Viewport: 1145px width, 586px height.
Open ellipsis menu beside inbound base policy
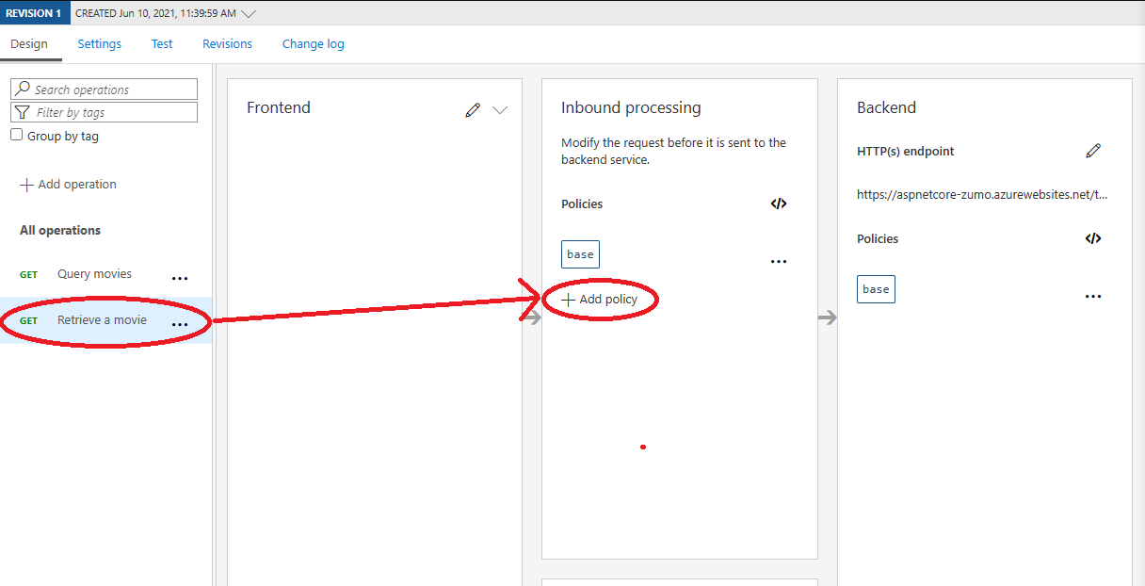click(779, 262)
